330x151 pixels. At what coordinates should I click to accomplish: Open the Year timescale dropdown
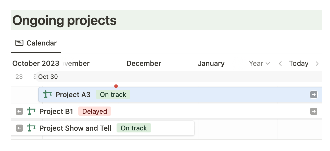click(259, 63)
